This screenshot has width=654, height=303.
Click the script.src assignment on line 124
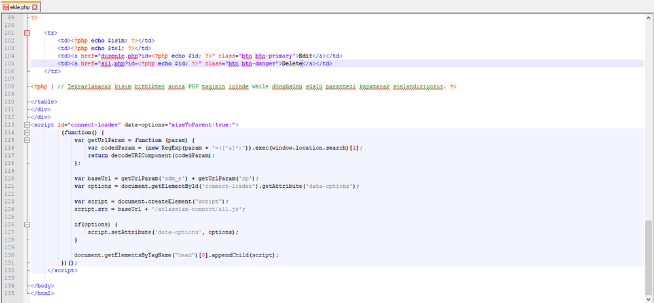(x=160, y=209)
